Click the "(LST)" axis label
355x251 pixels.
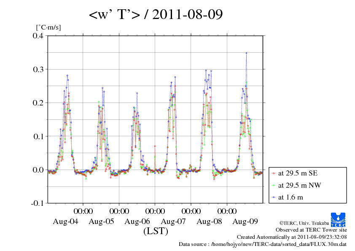point(156,231)
